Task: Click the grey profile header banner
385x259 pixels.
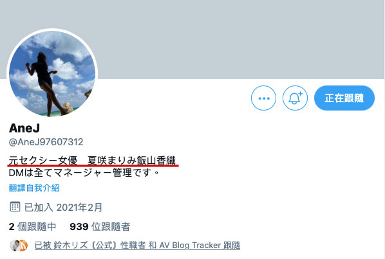Action: 192,39
